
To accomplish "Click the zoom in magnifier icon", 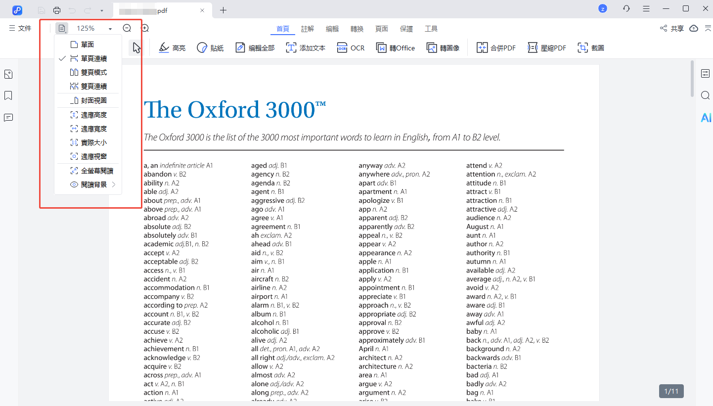I will click(145, 28).
